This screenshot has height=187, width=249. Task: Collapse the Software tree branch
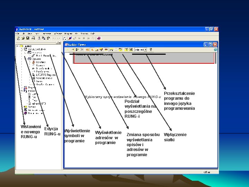point(25,59)
